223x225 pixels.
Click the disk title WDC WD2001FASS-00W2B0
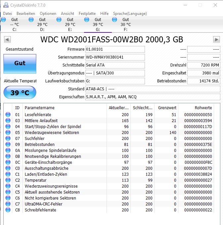(92, 39)
